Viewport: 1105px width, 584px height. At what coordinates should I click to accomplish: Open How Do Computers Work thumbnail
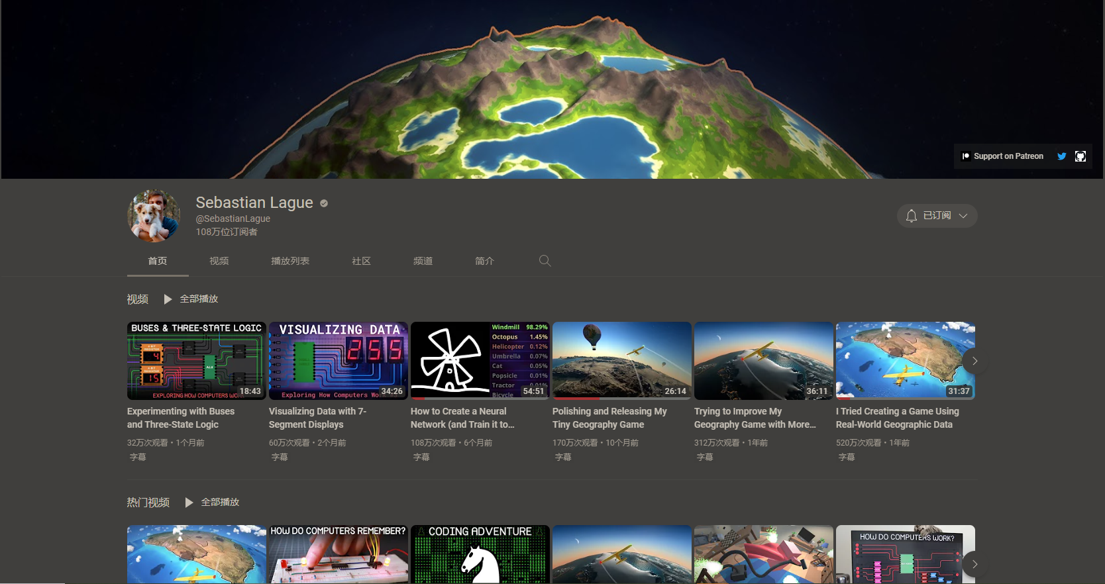pos(906,554)
